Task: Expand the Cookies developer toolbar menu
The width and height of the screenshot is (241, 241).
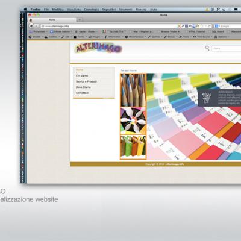Action: click(x=52, y=37)
